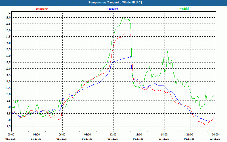Click the 10,0 y-axis tick label
This screenshot has height=142, width=227.
(x=8, y=94)
